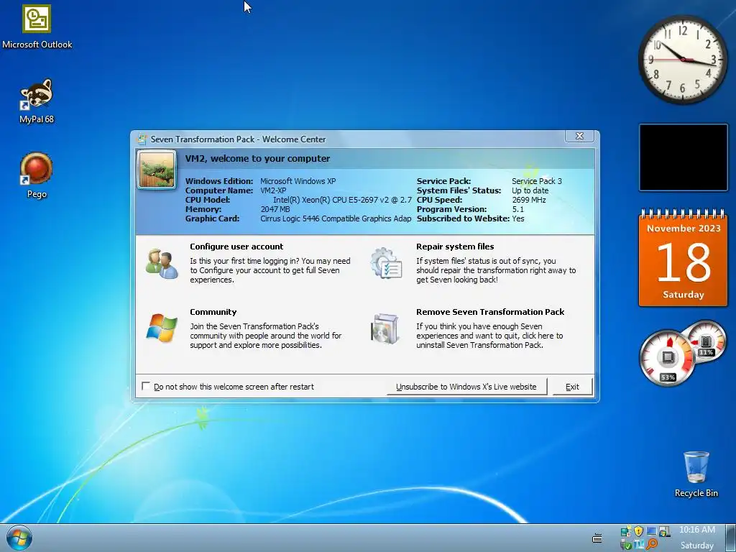Click Unsubscribe to Windows X's Live website
The image size is (736, 552).
466,387
